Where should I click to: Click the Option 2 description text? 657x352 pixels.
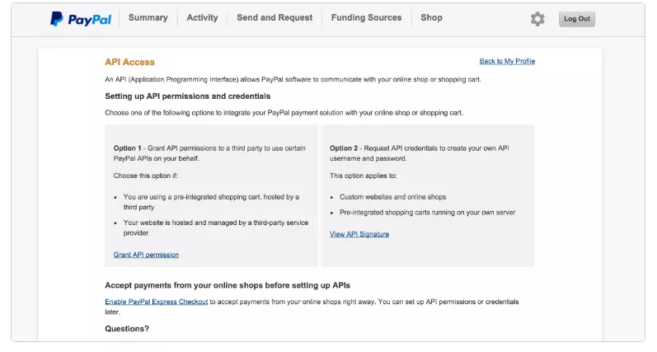click(420, 153)
